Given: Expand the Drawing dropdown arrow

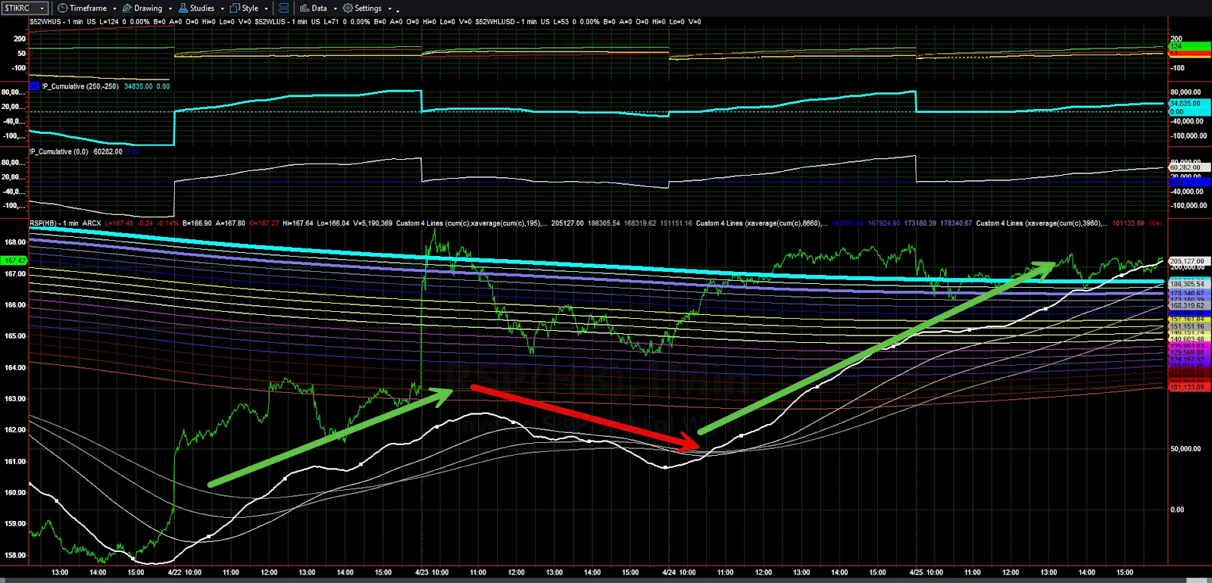Looking at the screenshot, I should pyautogui.click(x=170, y=9).
